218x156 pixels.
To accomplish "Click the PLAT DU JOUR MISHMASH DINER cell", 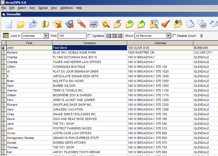I will pyautogui.click(x=90, y=71).
